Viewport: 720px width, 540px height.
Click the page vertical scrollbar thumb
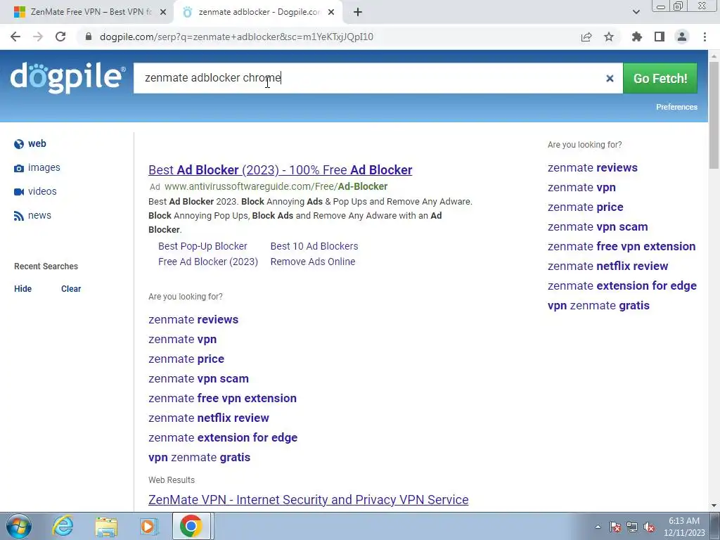(714, 115)
